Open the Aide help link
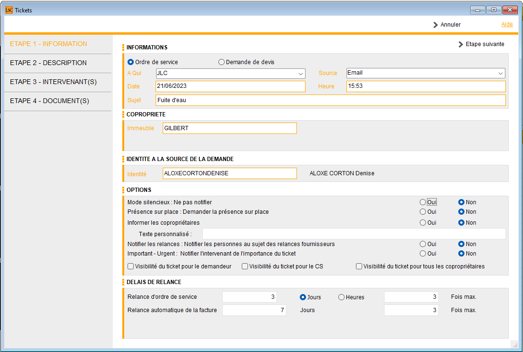 [507, 24]
